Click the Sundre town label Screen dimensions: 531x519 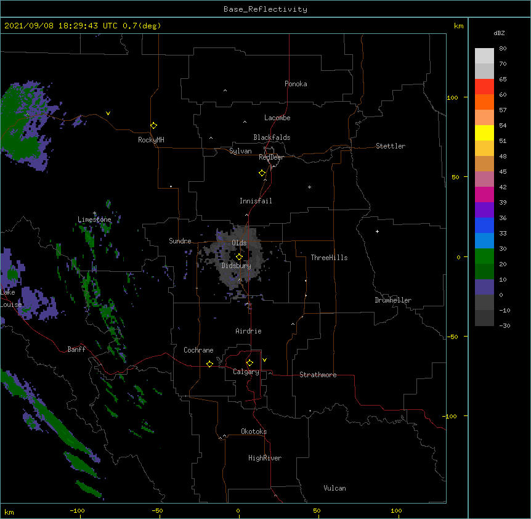point(180,241)
